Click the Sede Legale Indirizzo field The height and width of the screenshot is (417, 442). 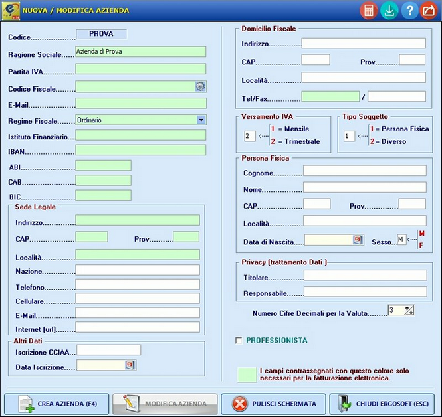[138, 220]
